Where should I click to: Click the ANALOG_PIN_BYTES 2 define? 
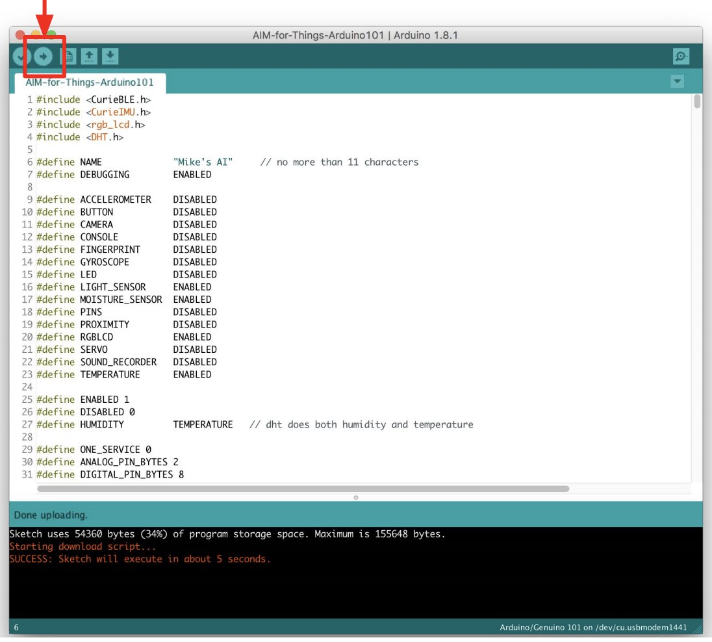[x=107, y=462]
